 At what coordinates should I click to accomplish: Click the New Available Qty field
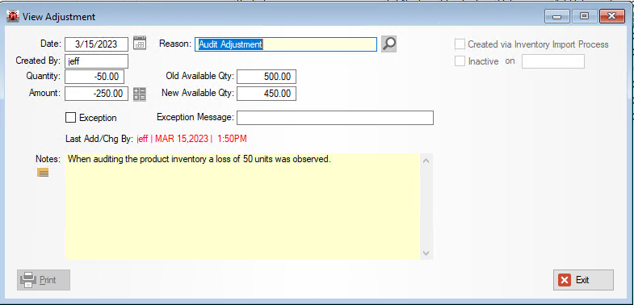click(x=267, y=94)
